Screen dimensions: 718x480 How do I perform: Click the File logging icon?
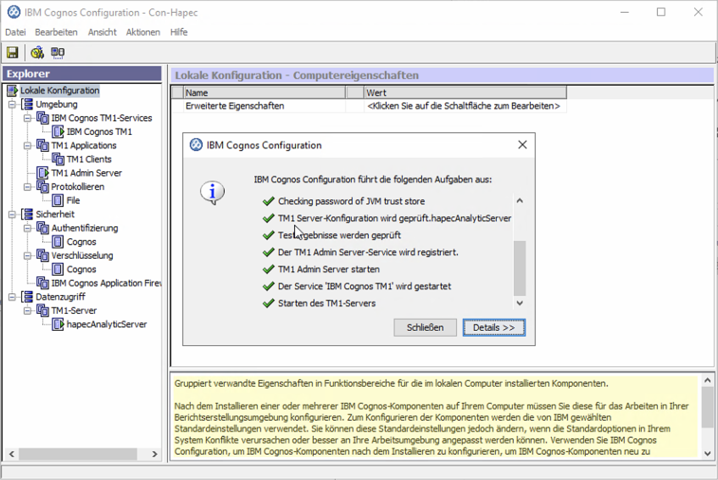click(58, 201)
